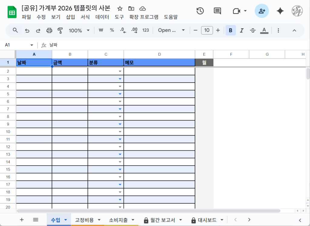Click the undo arrow icon
This screenshot has height=226, width=310.
click(x=27, y=30)
